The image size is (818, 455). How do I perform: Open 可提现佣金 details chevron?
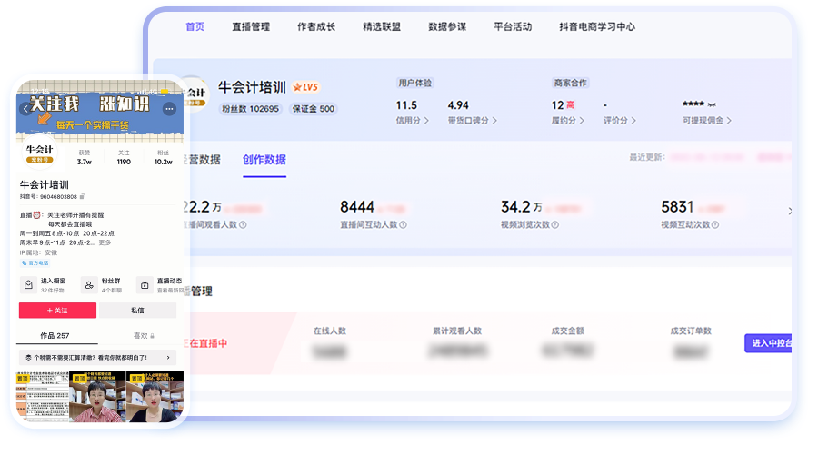pos(729,121)
